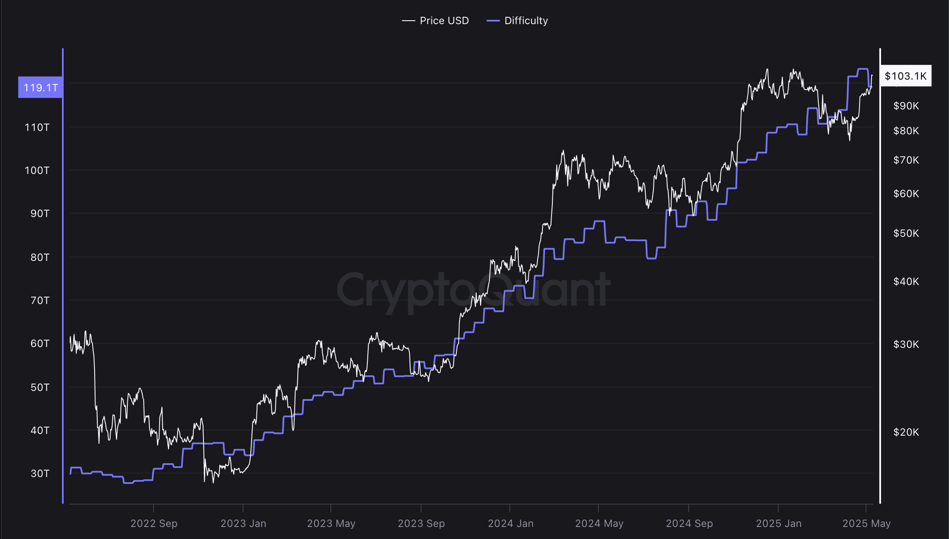949x539 pixels.
Task: Click the 2024 Jan x-axis label
Action: (510, 524)
